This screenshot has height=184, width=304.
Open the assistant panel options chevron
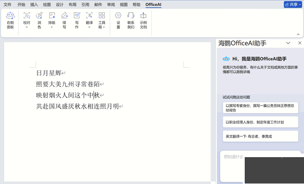click(288, 43)
